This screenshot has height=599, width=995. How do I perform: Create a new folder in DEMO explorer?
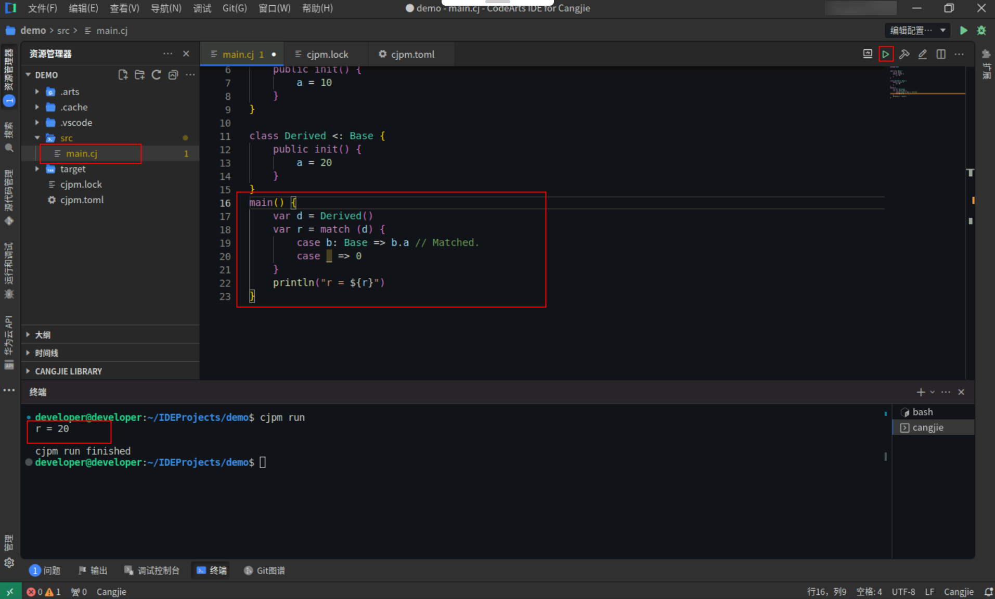(x=139, y=75)
